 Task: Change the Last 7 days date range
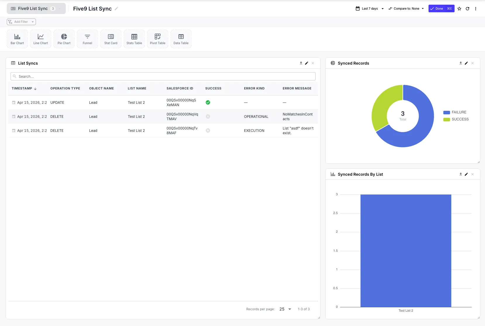tap(370, 8)
